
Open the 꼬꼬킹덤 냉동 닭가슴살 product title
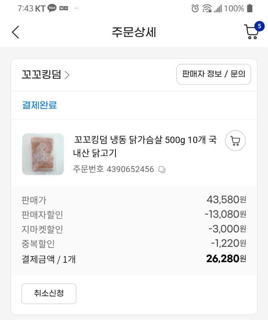pos(145,146)
